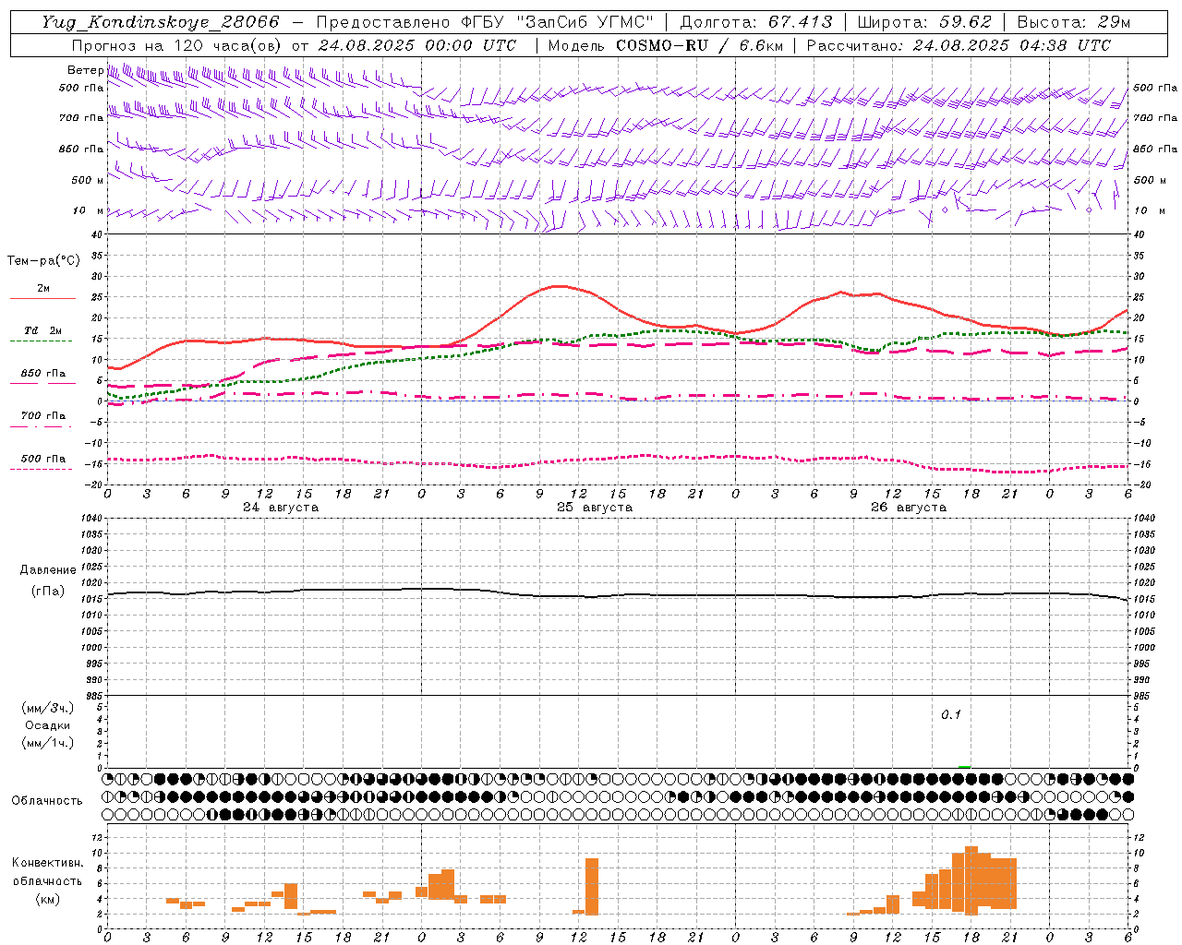Screen dimensions: 1182x945
Task: Click the 'Td 2м' dew point legend label
Action: pos(43,330)
